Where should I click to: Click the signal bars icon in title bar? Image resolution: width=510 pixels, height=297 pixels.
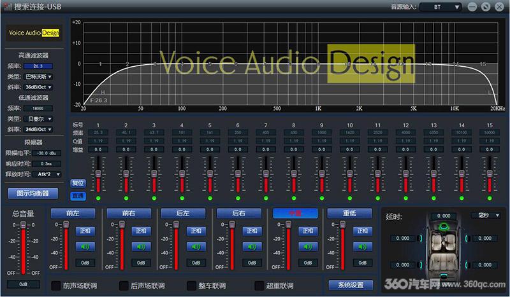(8, 6)
